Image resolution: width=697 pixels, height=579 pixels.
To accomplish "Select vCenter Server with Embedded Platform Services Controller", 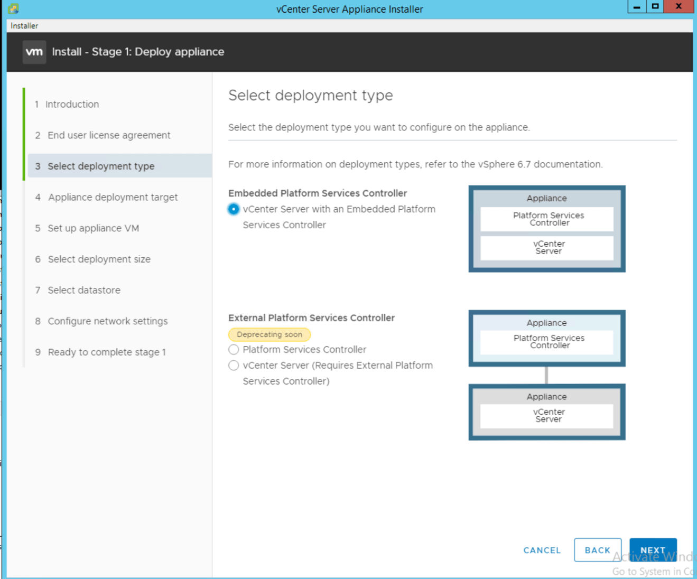I will pyautogui.click(x=233, y=209).
